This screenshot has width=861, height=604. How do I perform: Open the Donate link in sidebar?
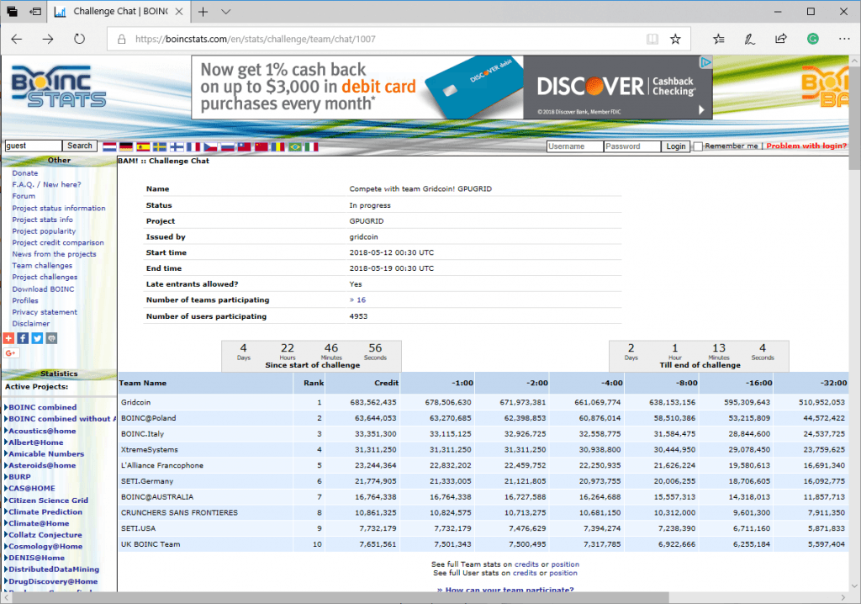[25, 173]
